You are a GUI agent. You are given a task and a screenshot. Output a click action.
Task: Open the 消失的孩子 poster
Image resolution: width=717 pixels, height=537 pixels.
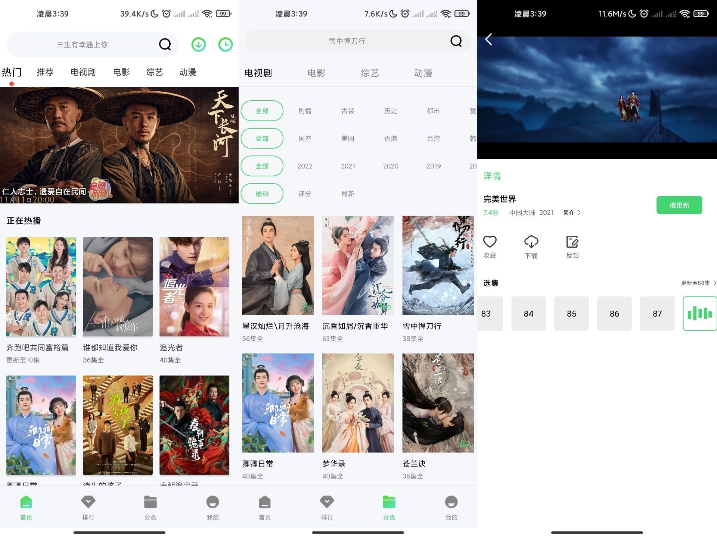tap(118, 425)
